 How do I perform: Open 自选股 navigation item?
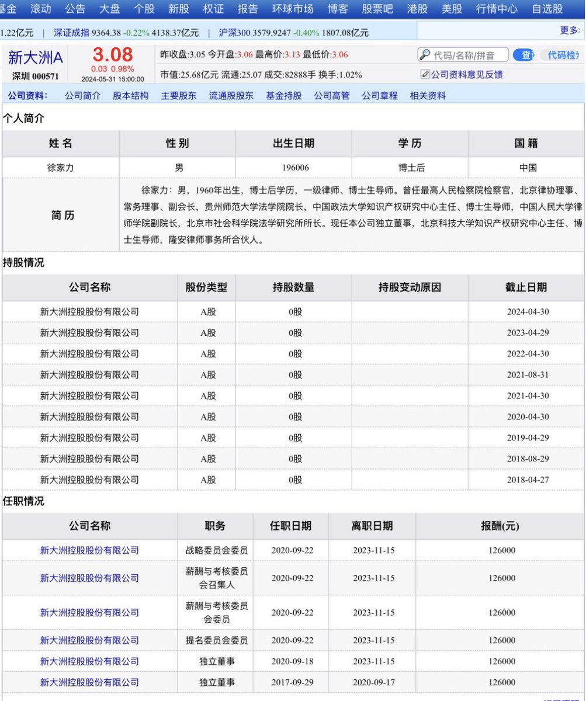pos(547,9)
